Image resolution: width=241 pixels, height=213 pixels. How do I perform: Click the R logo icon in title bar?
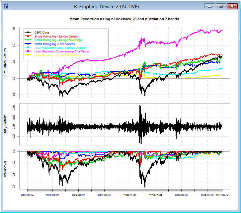coord(5,6)
